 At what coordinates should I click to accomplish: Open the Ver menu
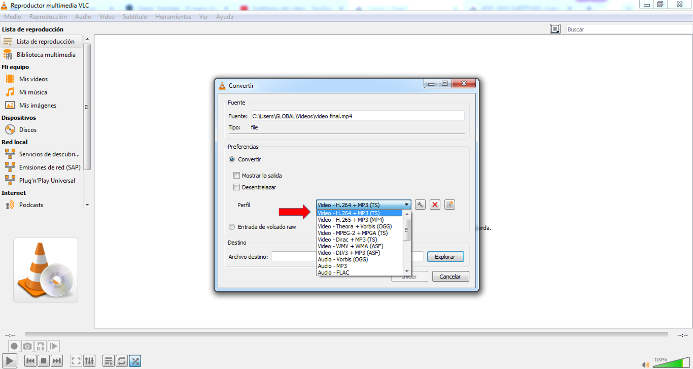tap(204, 17)
